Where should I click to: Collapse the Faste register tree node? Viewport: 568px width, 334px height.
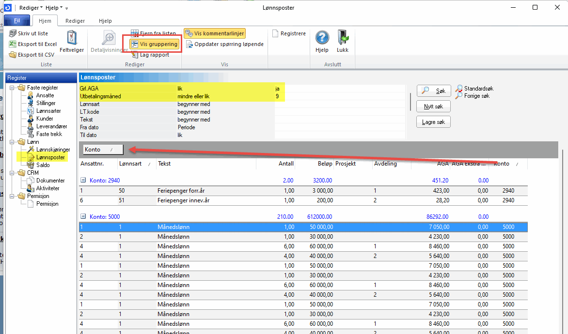(x=12, y=88)
